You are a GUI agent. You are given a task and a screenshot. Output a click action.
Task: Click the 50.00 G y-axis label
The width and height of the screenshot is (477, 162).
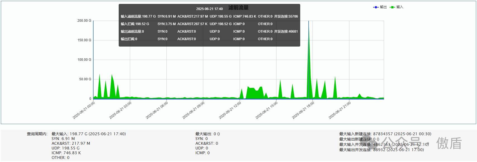(x=85, y=79)
